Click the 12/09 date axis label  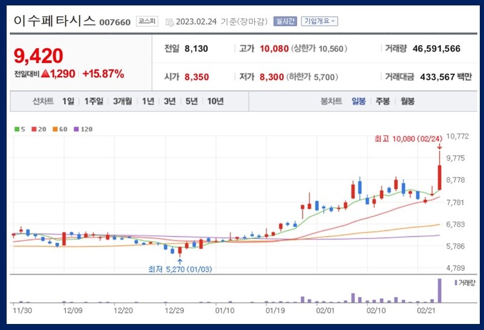(x=73, y=310)
